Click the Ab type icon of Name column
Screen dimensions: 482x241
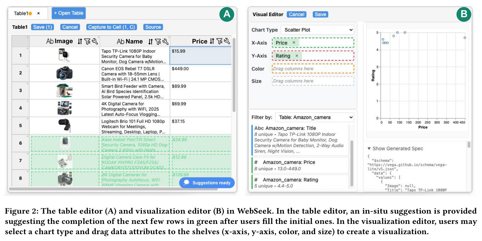coord(120,41)
